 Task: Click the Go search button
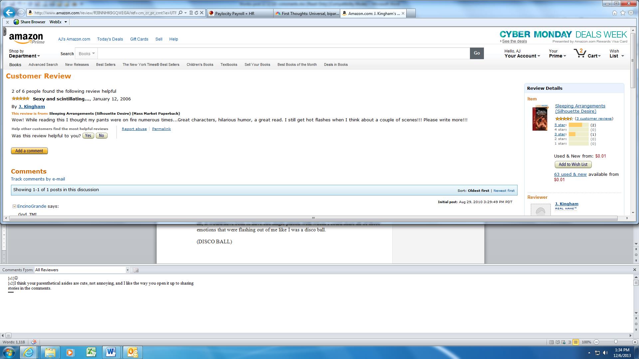[x=477, y=53]
